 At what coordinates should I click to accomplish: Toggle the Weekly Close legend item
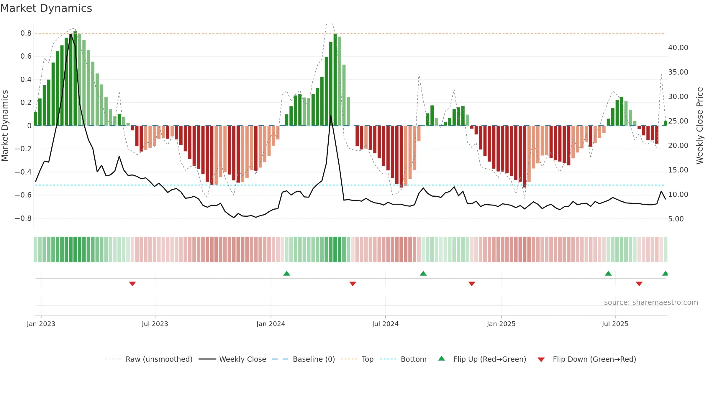point(232,359)
